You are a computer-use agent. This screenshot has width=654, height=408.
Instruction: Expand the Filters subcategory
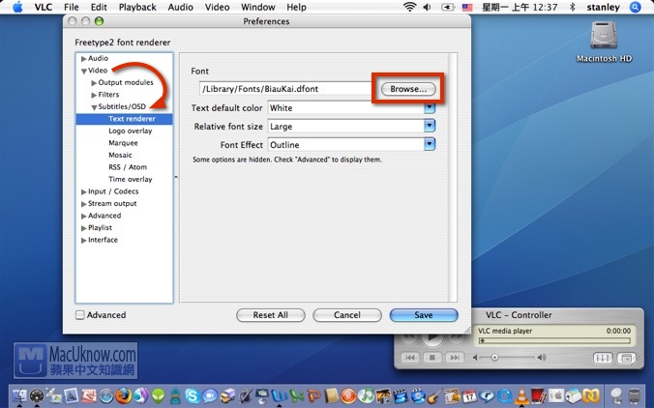coord(94,95)
